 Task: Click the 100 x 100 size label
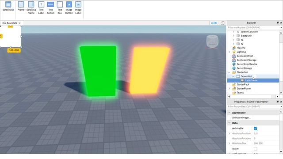(14, 50)
